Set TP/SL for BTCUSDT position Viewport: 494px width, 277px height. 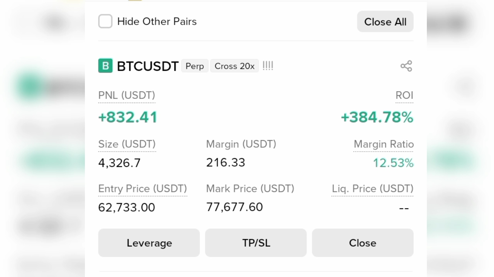(x=256, y=243)
